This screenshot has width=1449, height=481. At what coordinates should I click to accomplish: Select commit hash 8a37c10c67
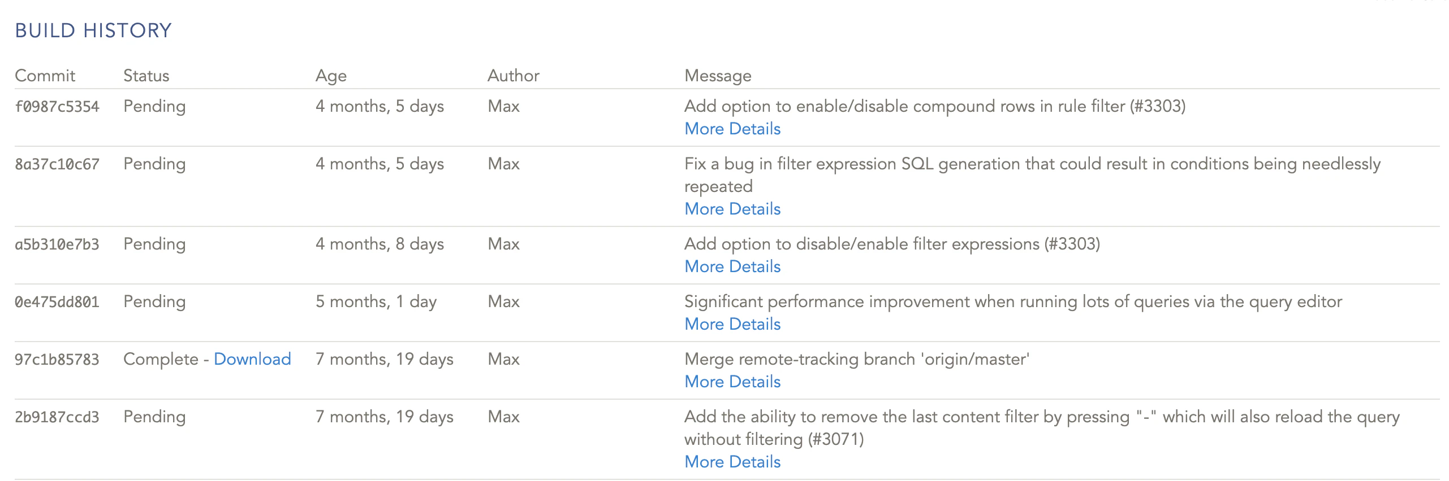(x=57, y=164)
